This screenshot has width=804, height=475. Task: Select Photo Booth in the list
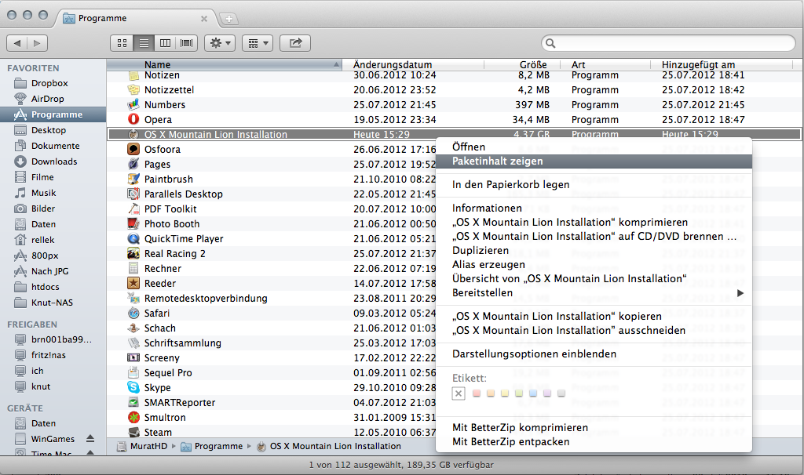point(172,223)
